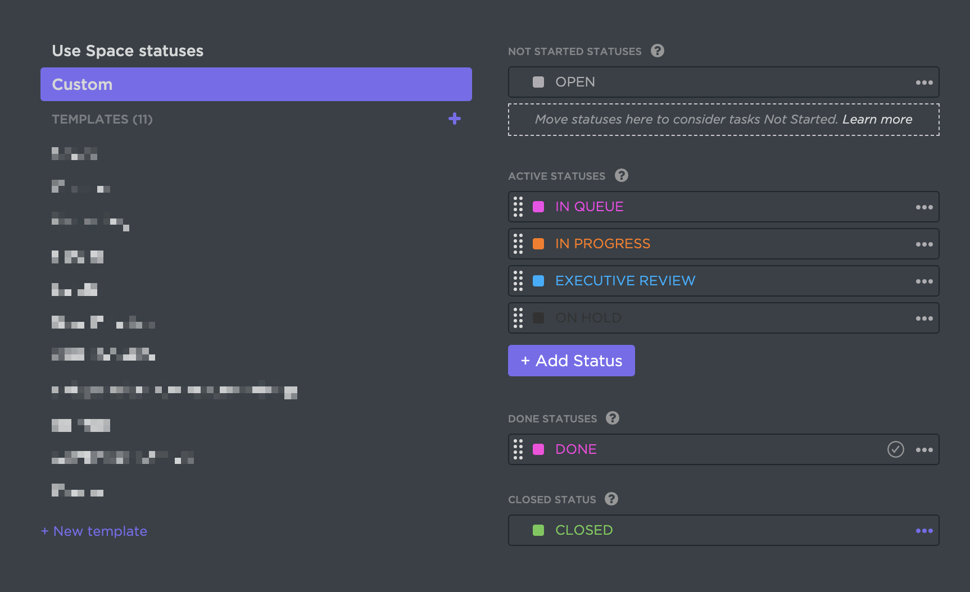This screenshot has height=592, width=970.
Task: Open options menu for In Progress status
Action: coord(924,244)
